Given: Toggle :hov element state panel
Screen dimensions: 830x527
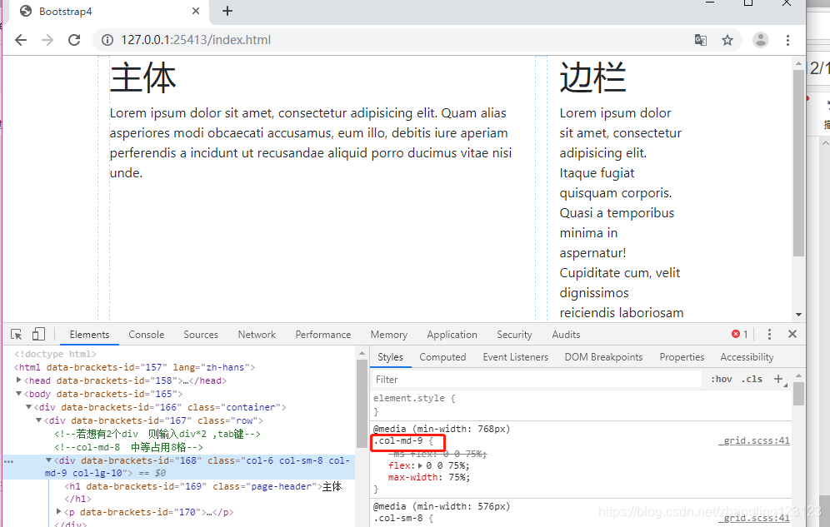Looking at the screenshot, I should click(x=722, y=379).
